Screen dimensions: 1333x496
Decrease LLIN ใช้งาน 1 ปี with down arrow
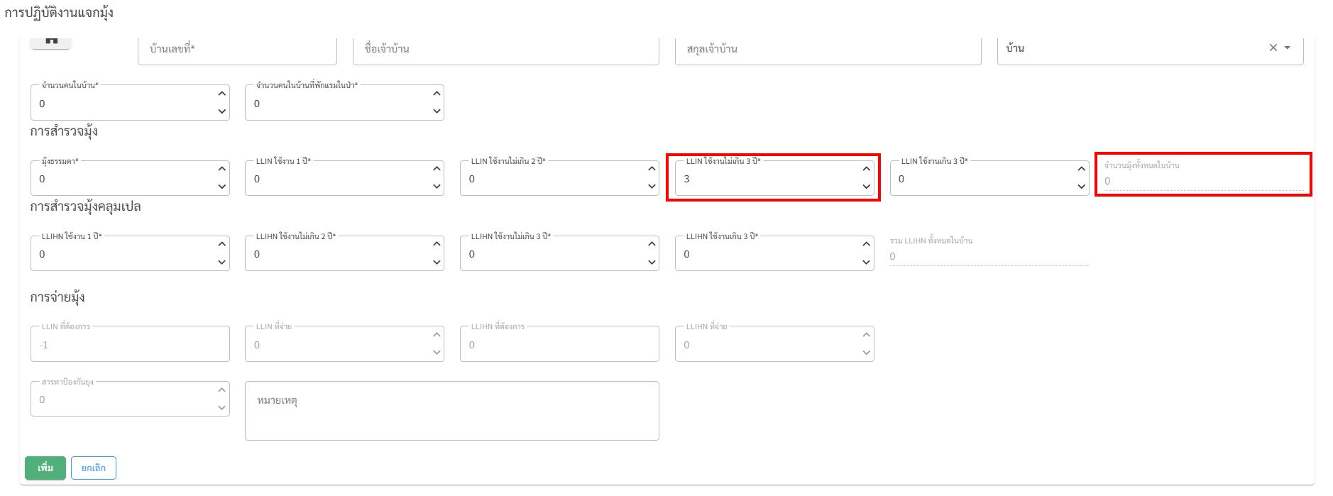(437, 187)
